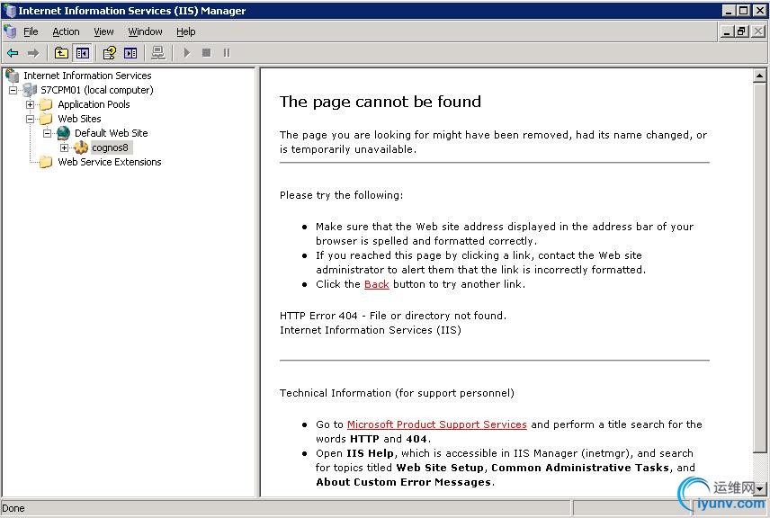
Task: Select the cognos8 tree item label
Action: (110, 147)
